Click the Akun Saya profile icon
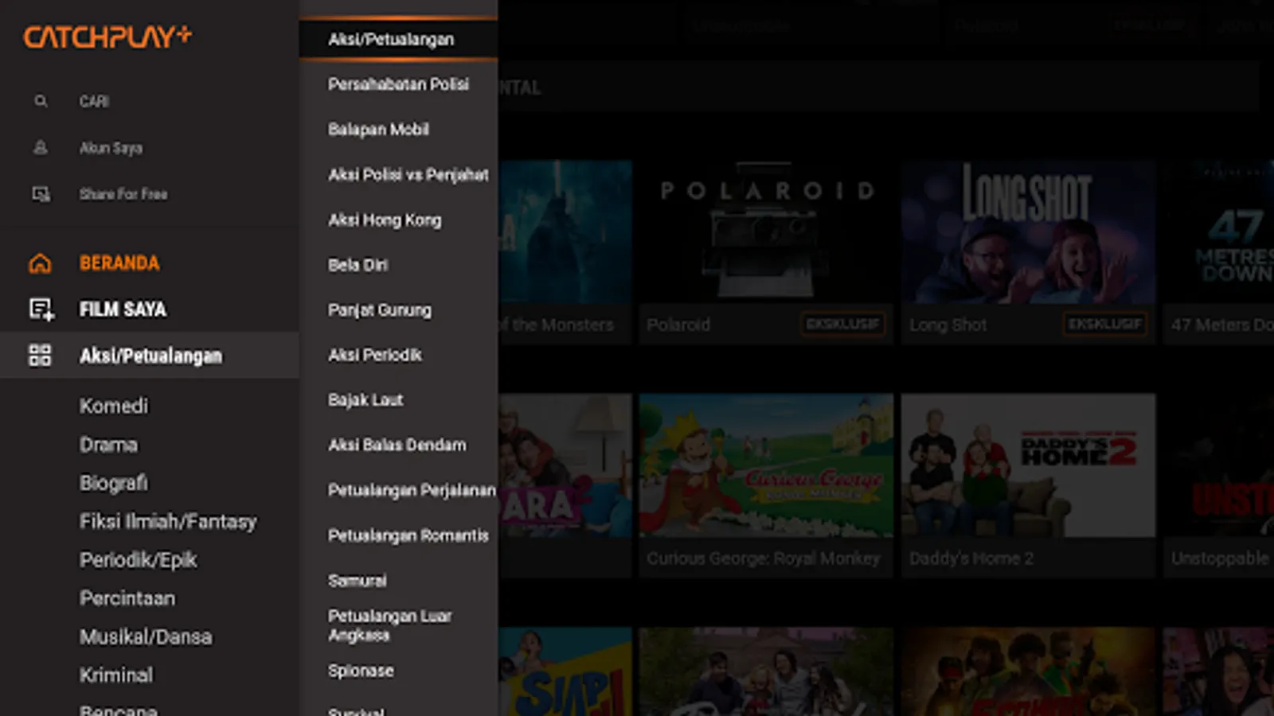The image size is (1274, 716). point(41,147)
